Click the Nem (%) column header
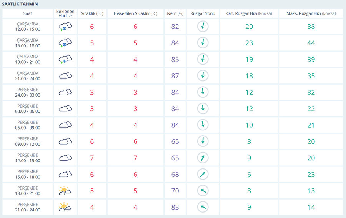This screenshot has height=218, width=346. [175, 13]
